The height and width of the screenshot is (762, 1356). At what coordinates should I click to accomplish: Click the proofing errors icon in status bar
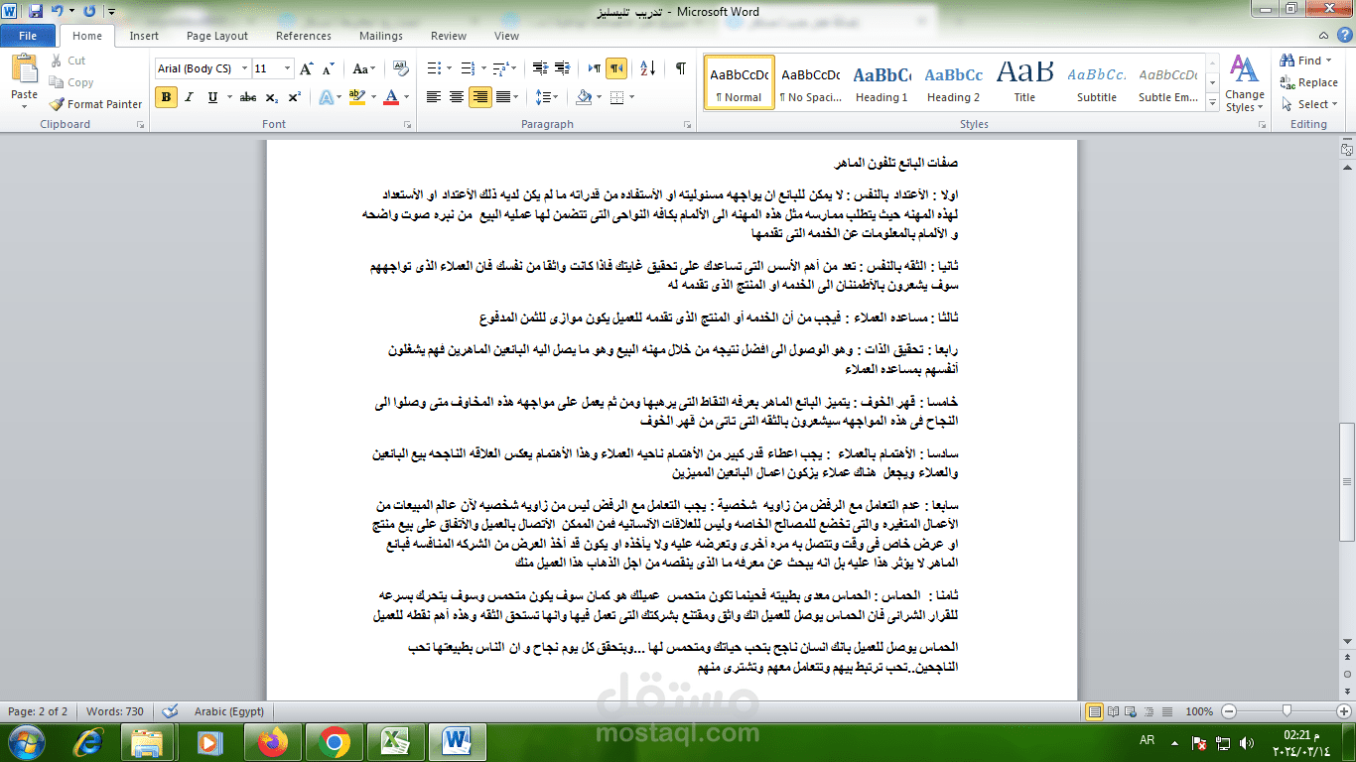[x=170, y=711]
